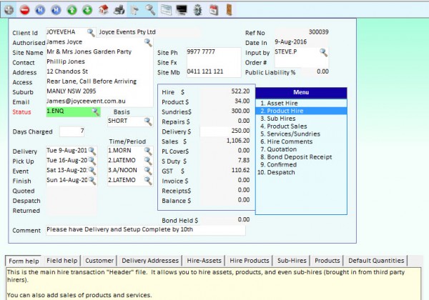
Task: Click the Suburb field MANLY NSW 2095
Action: pos(99,91)
